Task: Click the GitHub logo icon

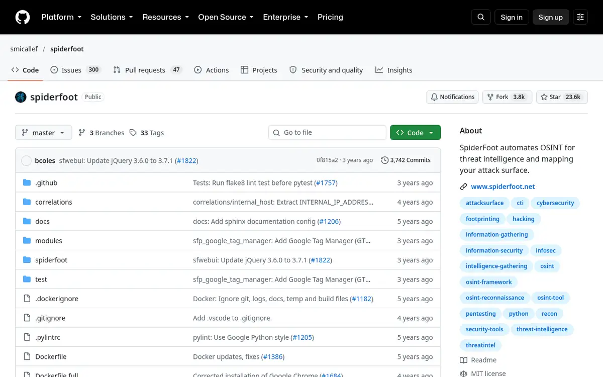Action: (23, 17)
